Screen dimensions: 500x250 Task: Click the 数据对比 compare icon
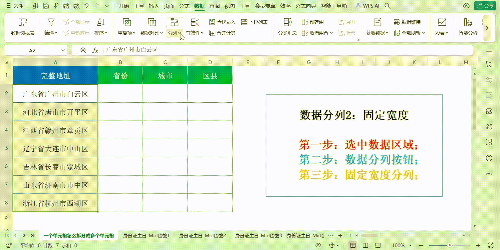[152, 22]
